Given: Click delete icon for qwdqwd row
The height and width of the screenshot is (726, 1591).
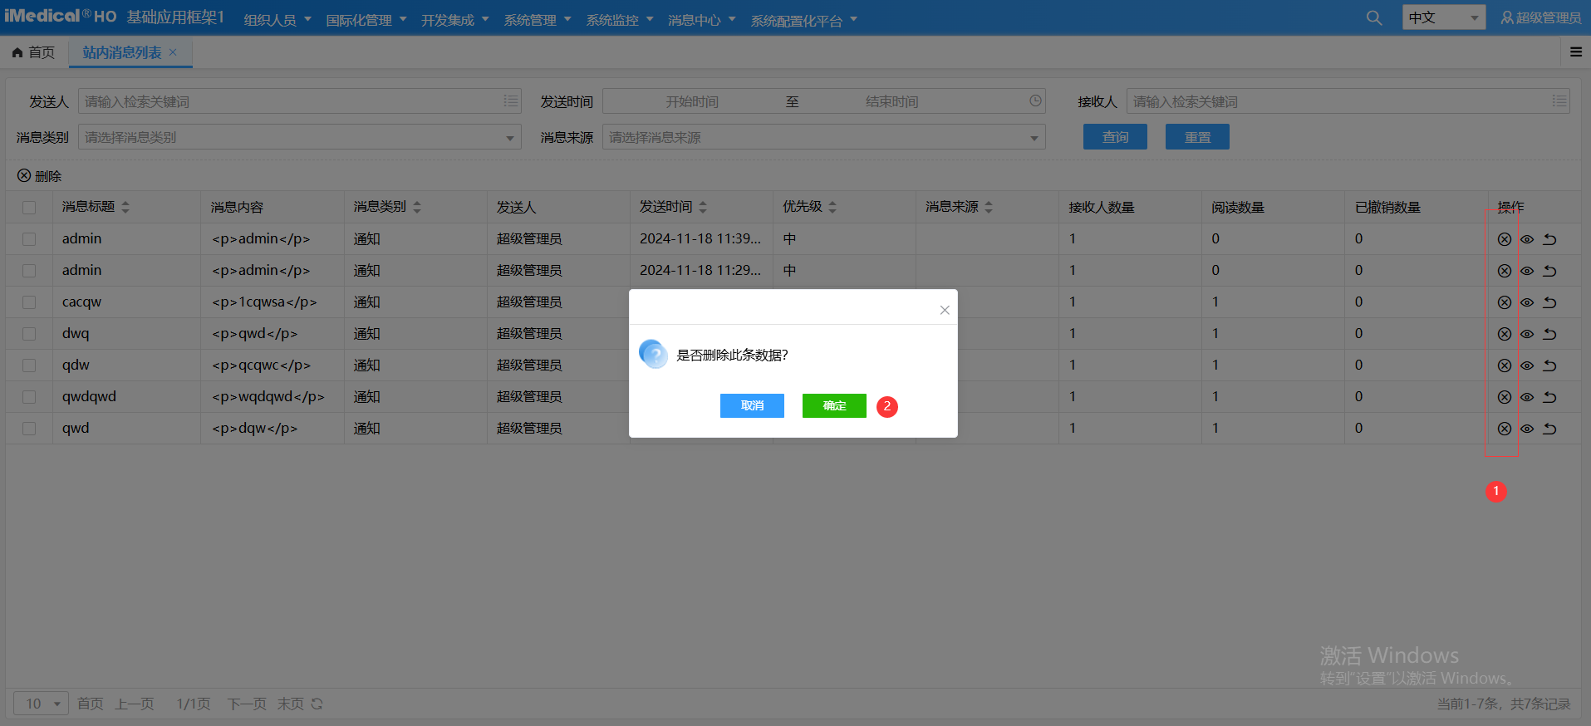Looking at the screenshot, I should (1504, 397).
